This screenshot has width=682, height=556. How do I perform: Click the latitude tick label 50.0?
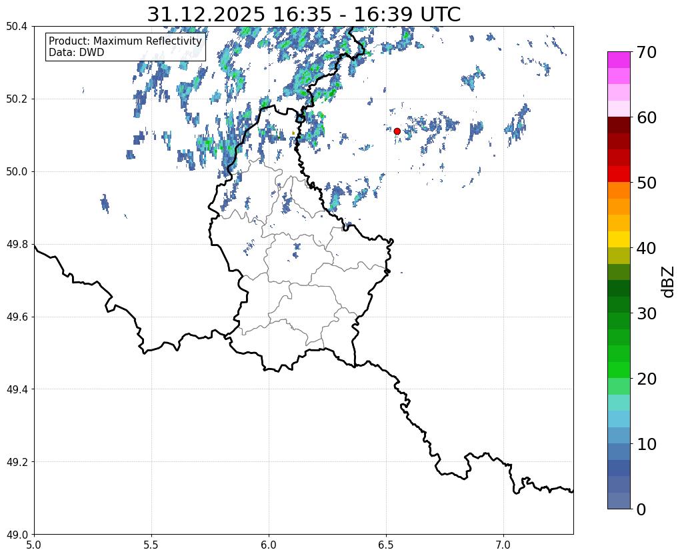point(17,172)
